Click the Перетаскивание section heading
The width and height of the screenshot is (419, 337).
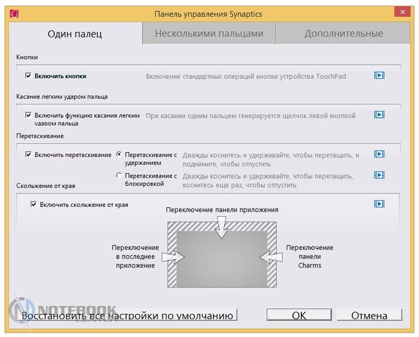tap(40, 136)
